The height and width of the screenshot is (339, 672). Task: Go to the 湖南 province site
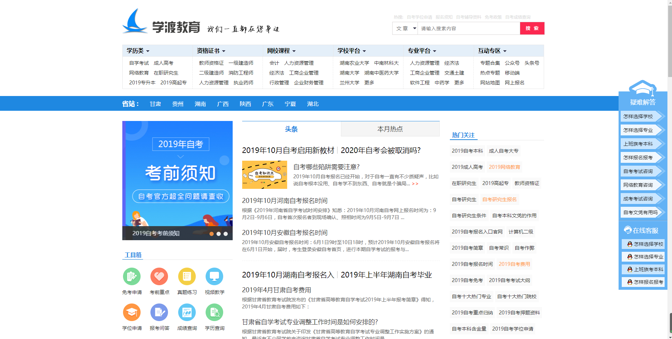coord(200,104)
